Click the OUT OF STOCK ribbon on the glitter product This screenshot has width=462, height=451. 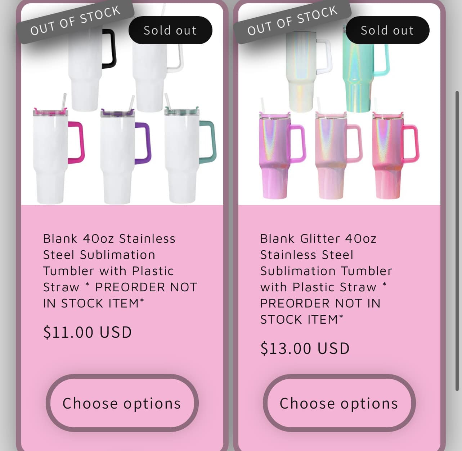click(292, 21)
